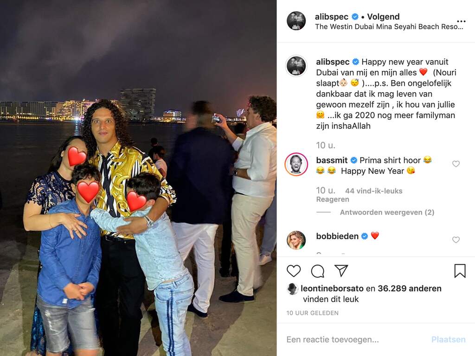Open bobbieden's profile picture avatar
Screen dimensions: 475x356
(x=296, y=240)
